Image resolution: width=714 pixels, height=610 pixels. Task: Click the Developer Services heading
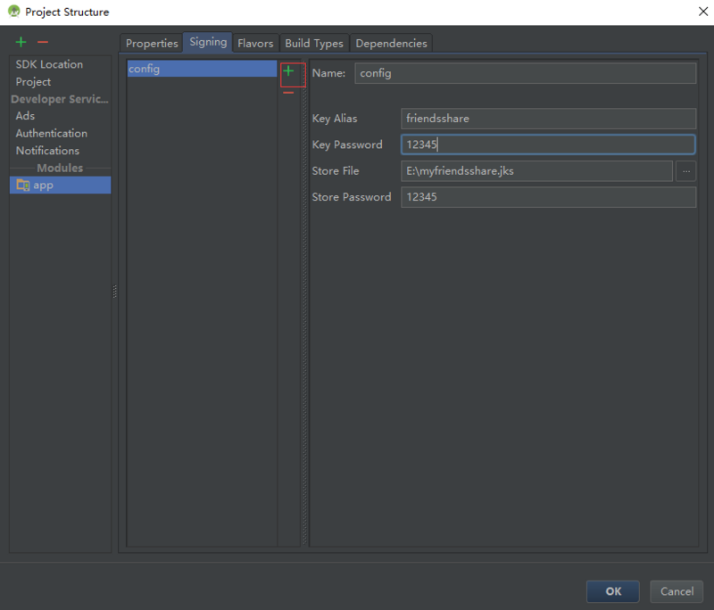(x=60, y=99)
